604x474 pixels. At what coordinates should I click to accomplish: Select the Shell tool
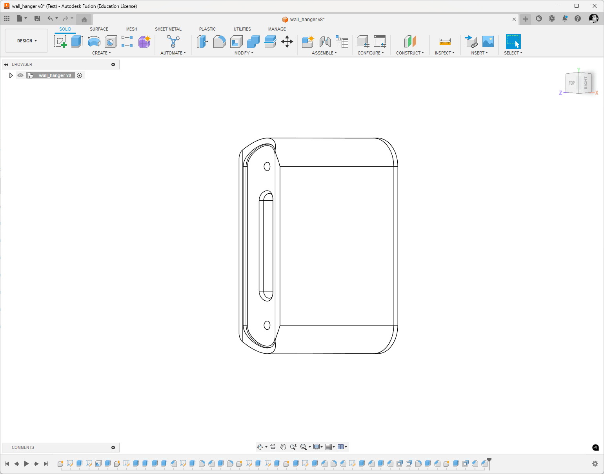point(237,41)
